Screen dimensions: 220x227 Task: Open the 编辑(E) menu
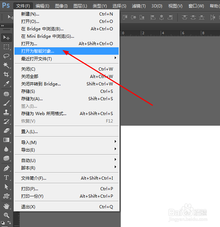pos(42,6)
